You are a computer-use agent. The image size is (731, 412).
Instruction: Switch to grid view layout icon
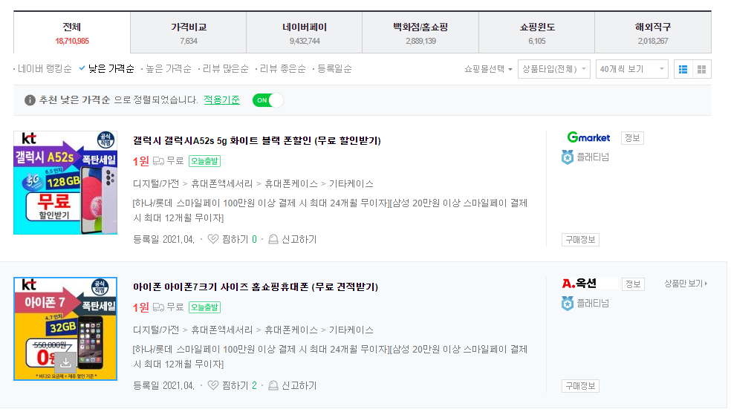(x=701, y=69)
